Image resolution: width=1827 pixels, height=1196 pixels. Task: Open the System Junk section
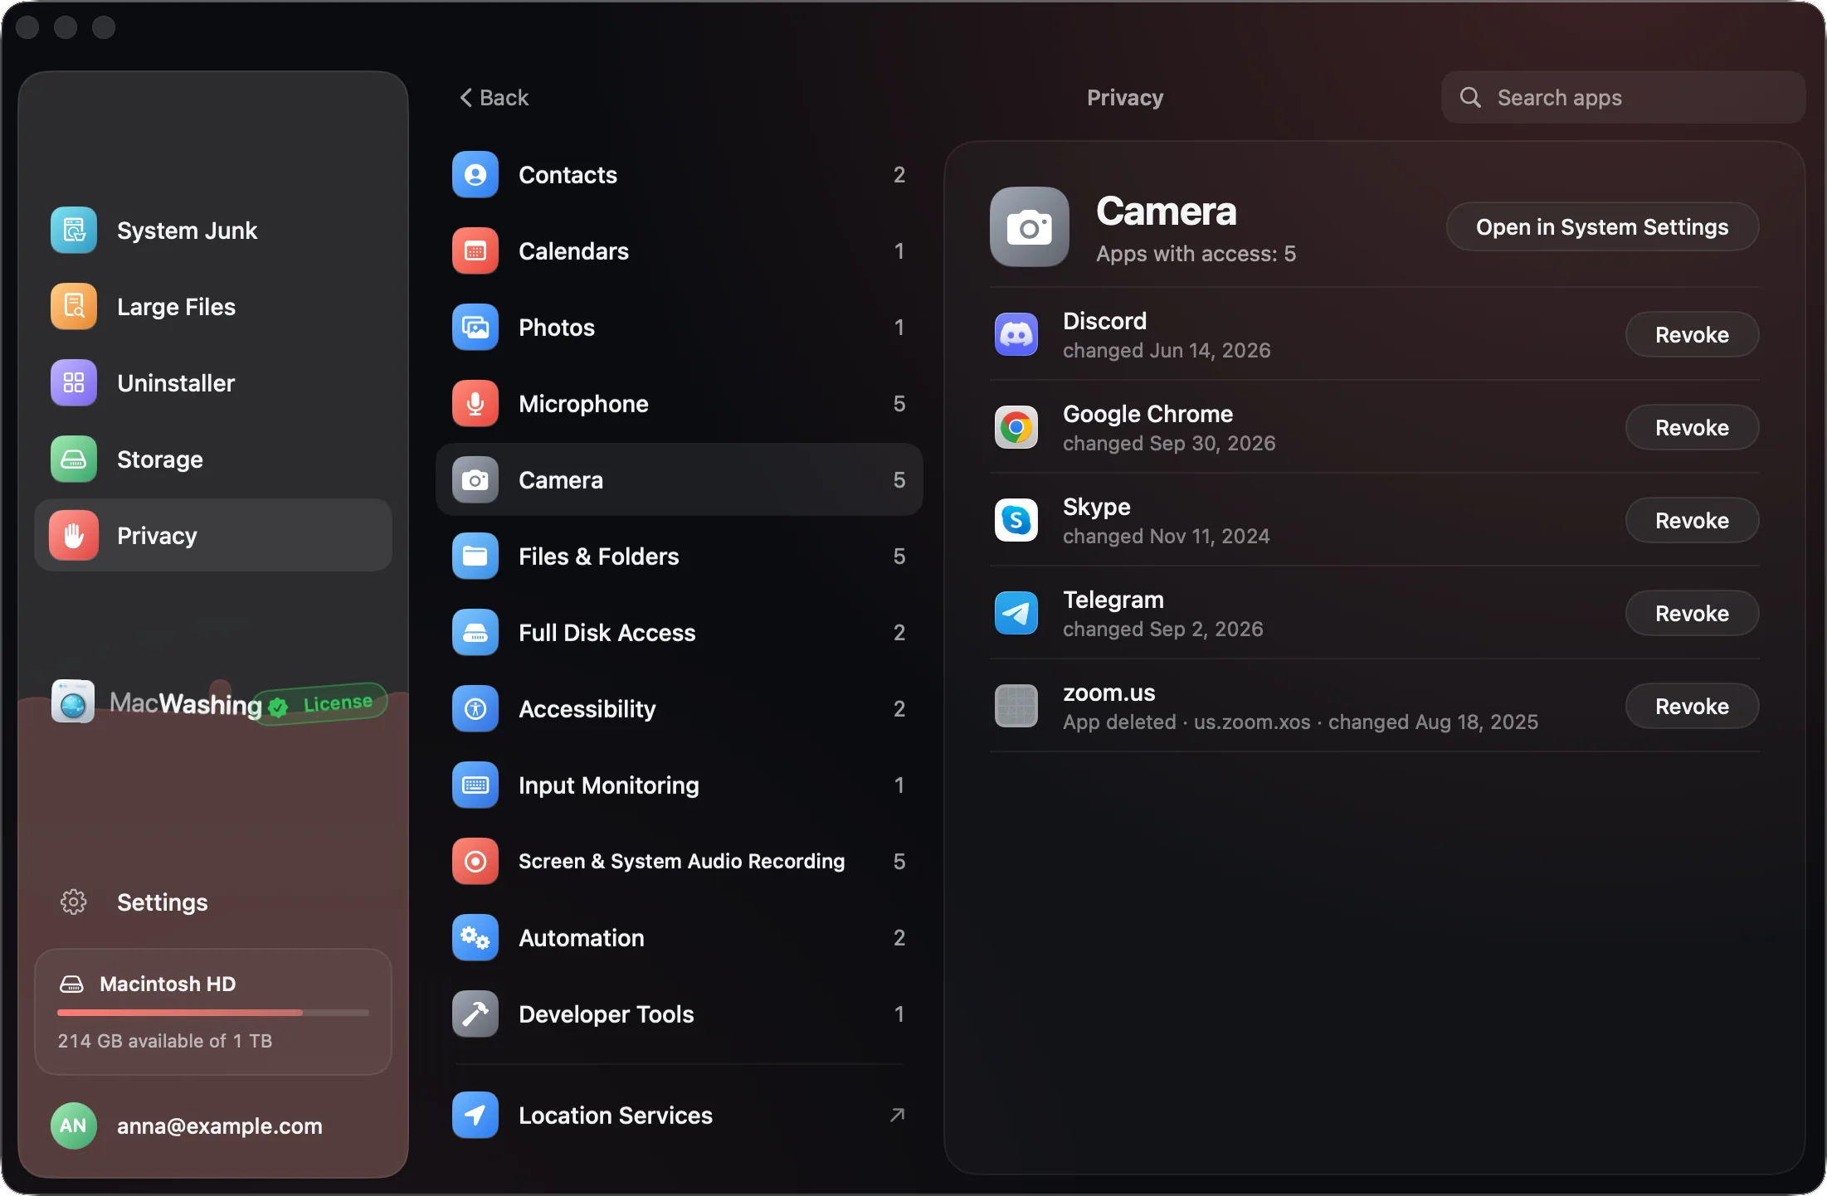coord(213,230)
